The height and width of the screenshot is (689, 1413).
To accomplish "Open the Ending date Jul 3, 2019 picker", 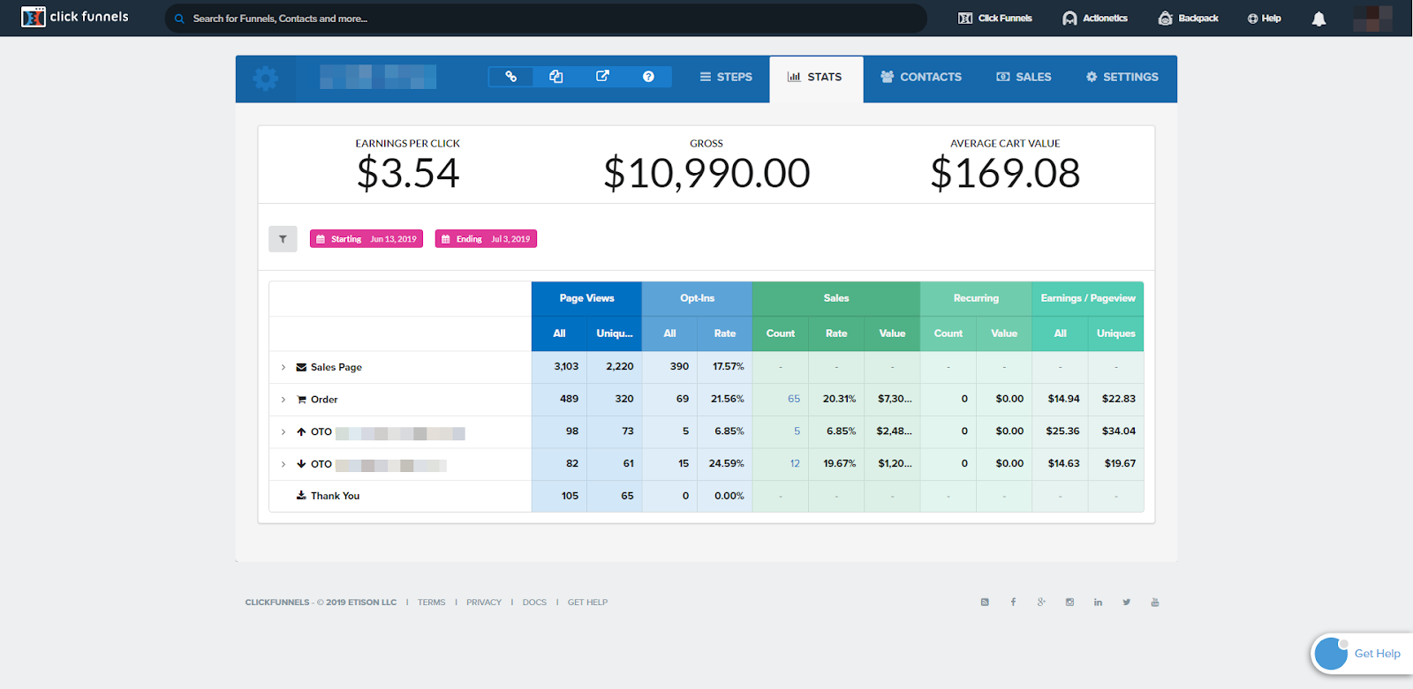I will coord(486,239).
